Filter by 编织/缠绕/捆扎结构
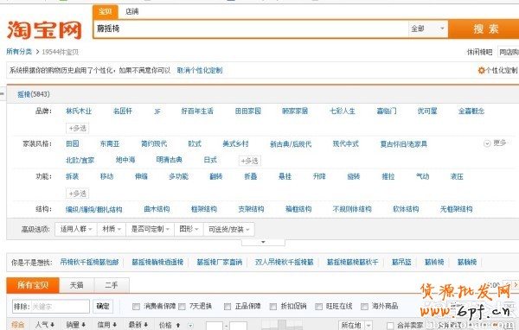 [x=94, y=209]
